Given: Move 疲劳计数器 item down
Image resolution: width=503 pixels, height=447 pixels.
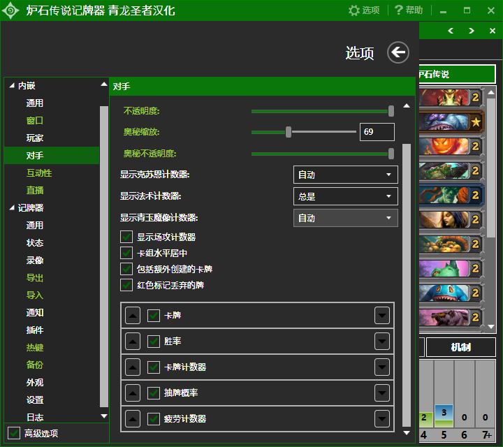Looking at the screenshot, I should (x=381, y=419).
